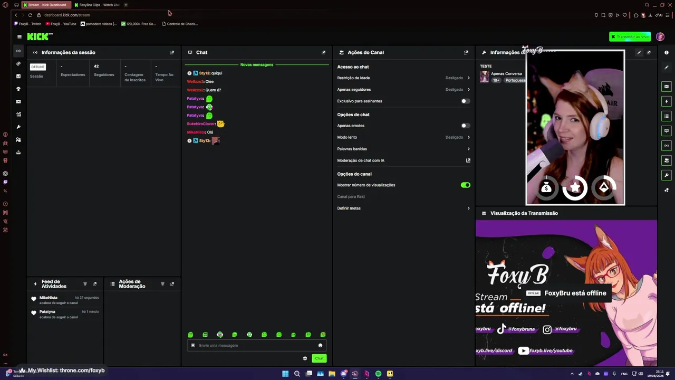Open 120,000+ Free So... bookmark
The image size is (675, 380).
tap(139, 24)
